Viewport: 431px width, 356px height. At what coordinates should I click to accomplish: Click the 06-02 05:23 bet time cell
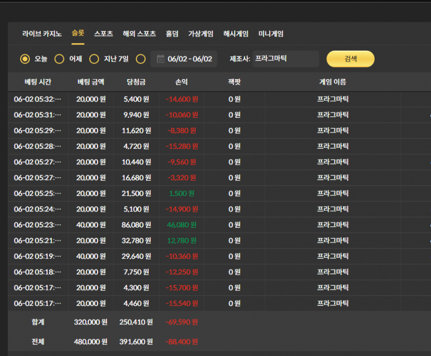[38, 225]
